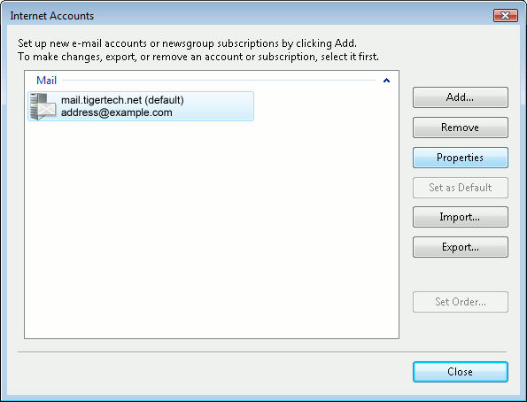
Task: Click the Mail group header label
Action: pos(46,81)
